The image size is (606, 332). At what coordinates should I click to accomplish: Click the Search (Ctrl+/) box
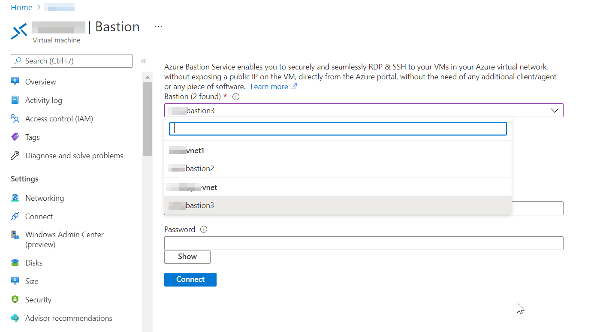[72, 61]
